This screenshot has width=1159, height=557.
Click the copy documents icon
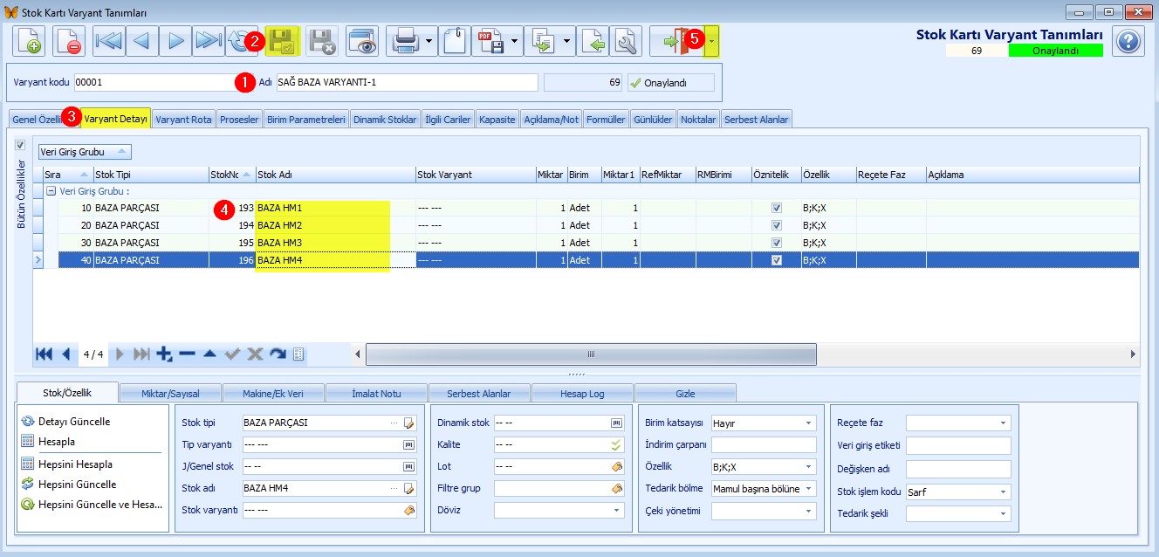coord(543,41)
